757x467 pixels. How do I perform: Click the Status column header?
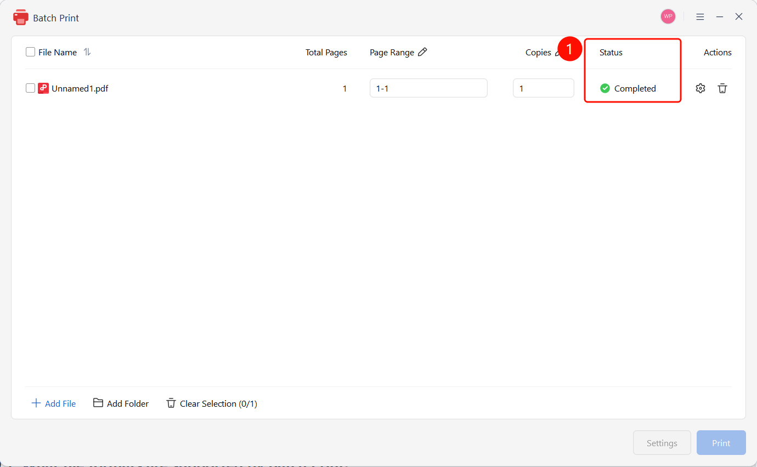[x=611, y=53]
